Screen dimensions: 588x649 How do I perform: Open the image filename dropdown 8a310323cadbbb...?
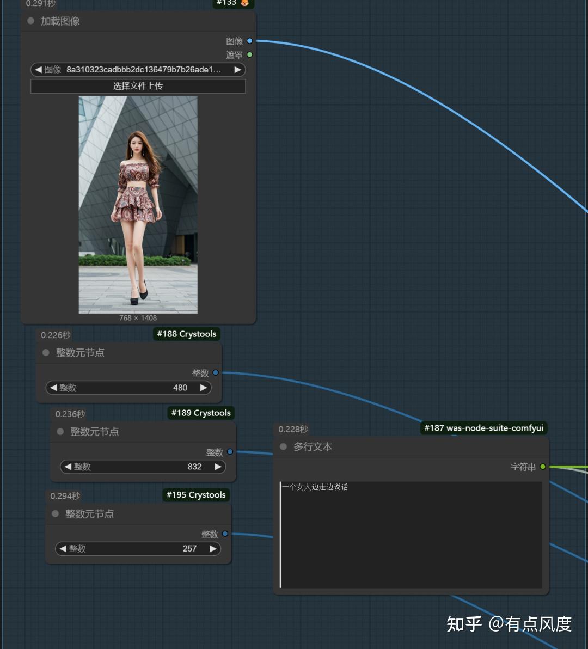coord(143,70)
